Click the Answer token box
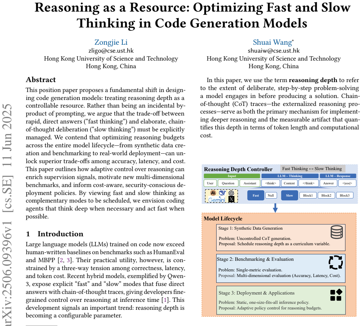The height and width of the screenshot is (326, 362). tap(328, 183)
